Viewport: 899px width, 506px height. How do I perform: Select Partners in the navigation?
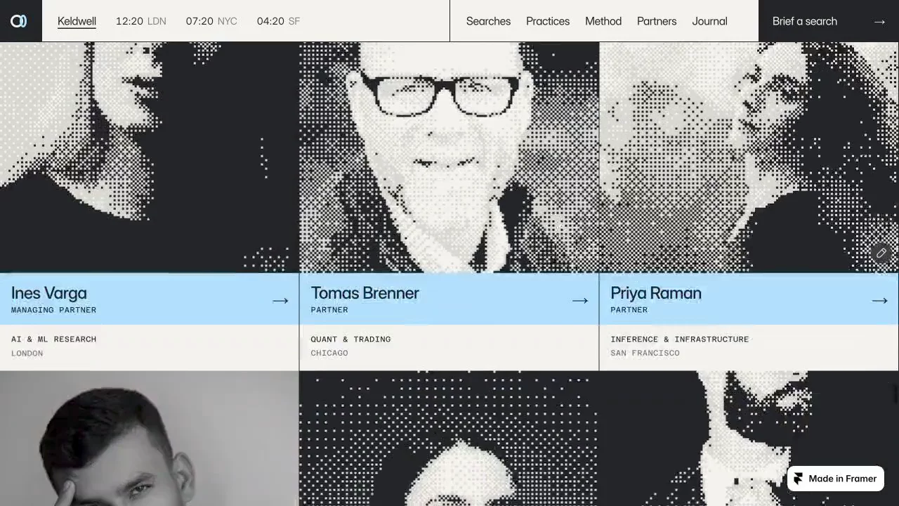tap(657, 21)
